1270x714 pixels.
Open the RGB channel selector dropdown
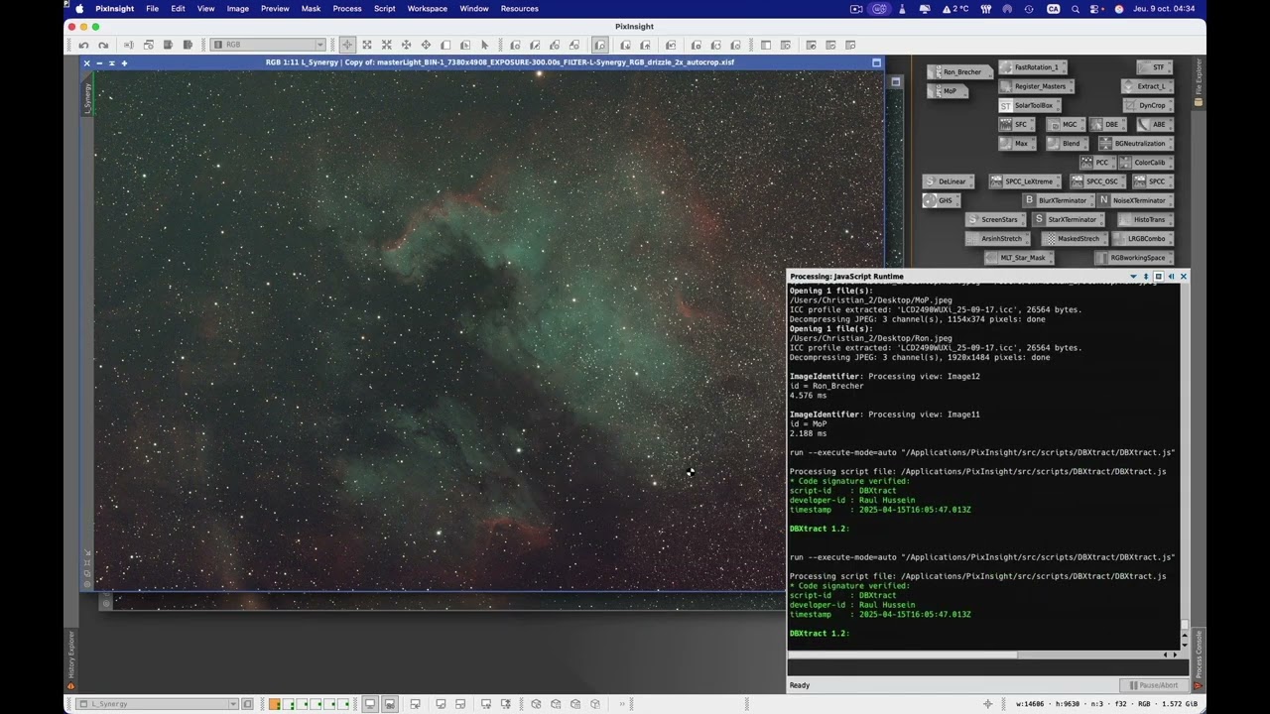tap(269, 45)
